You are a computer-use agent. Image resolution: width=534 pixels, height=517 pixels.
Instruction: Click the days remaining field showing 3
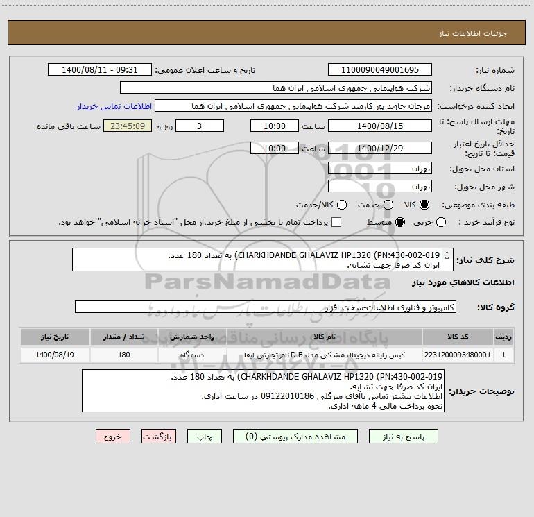click(200, 126)
